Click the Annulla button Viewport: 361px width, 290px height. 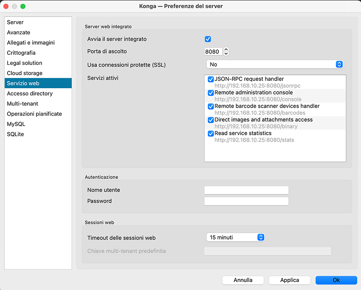pos(243,280)
